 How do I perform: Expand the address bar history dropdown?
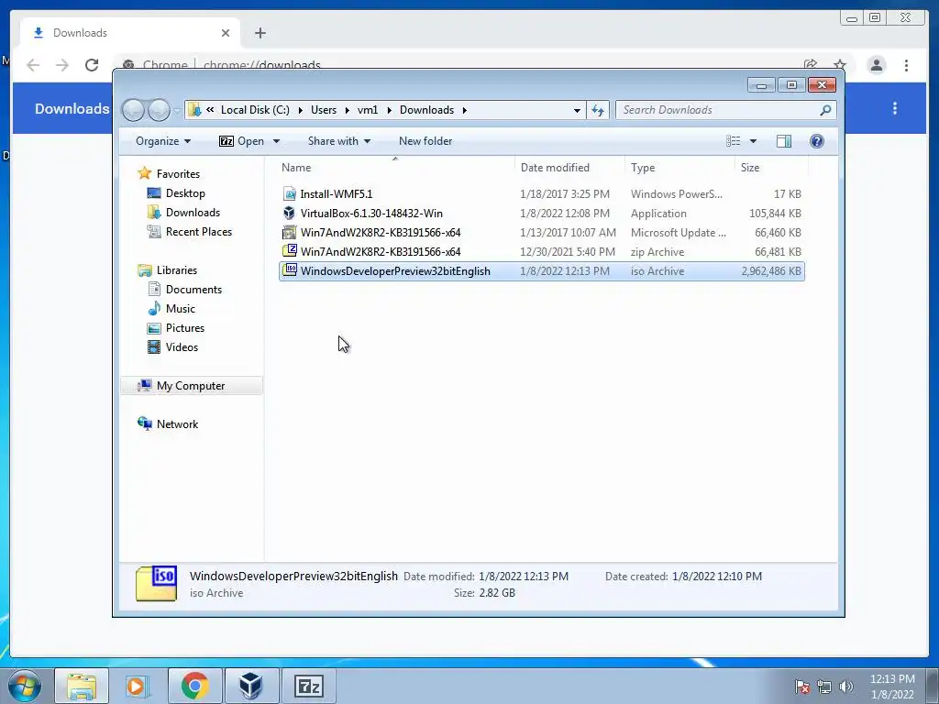(577, 110)
